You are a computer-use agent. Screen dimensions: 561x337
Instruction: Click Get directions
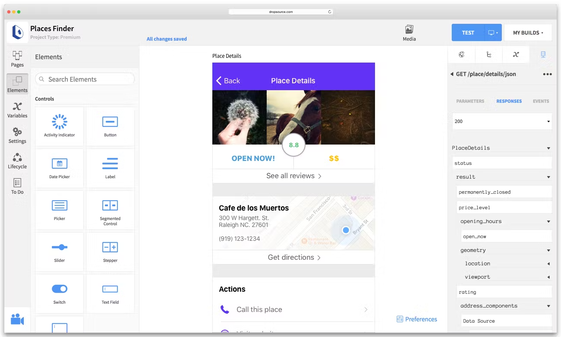293,257
